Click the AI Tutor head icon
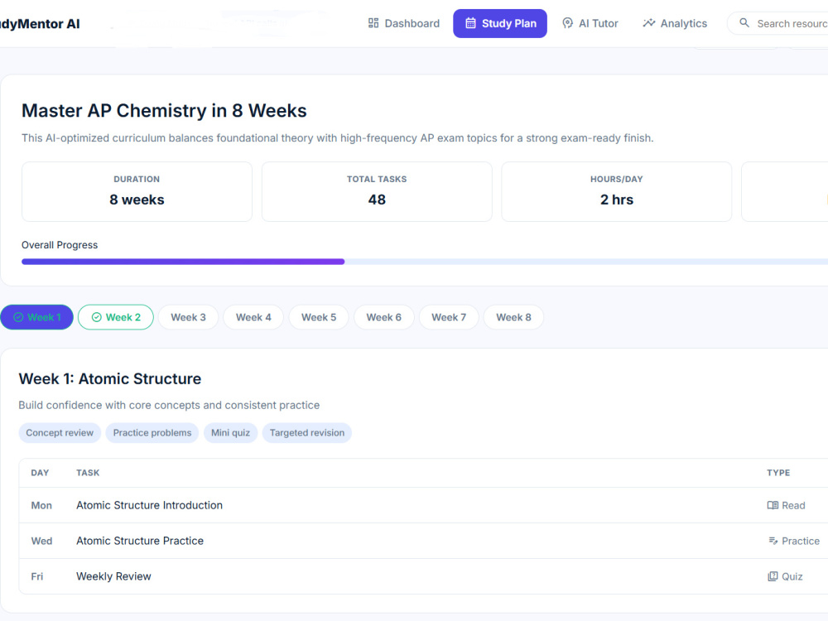The image size is (828, 621). click(x=568, y=23)
